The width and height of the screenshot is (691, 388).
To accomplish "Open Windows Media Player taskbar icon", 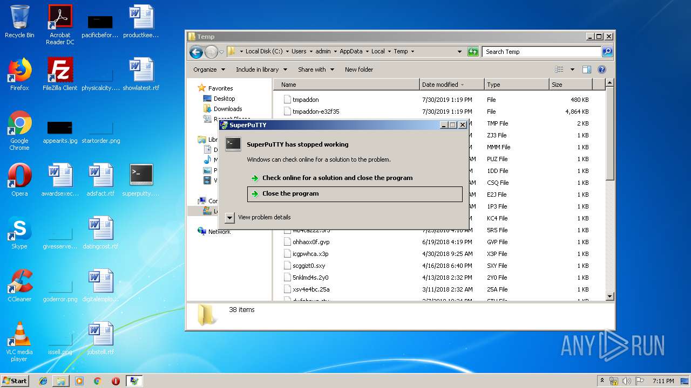I will [x=79, y=381].
